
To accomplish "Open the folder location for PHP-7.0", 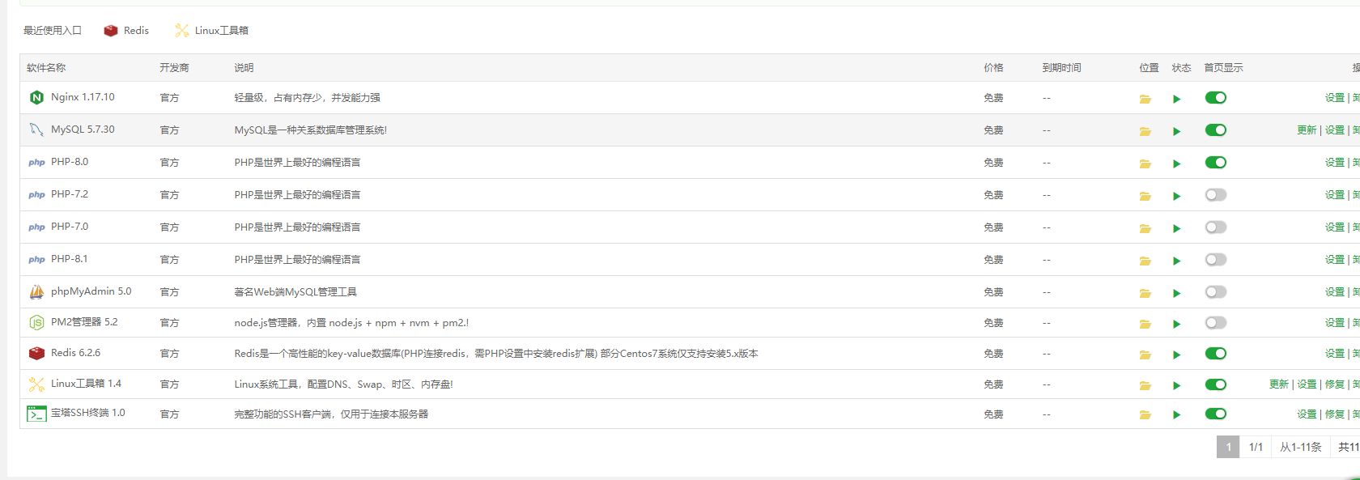I will coord(1145,228).
